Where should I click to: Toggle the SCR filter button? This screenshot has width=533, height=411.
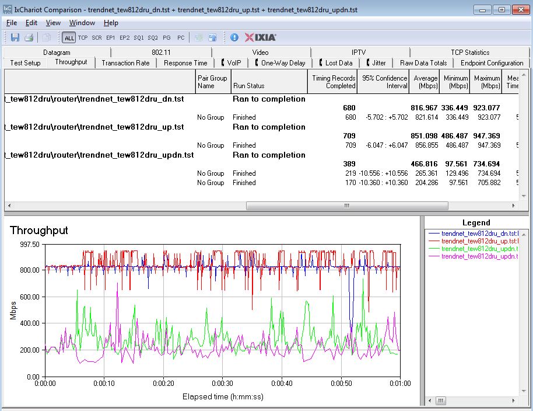97,38
